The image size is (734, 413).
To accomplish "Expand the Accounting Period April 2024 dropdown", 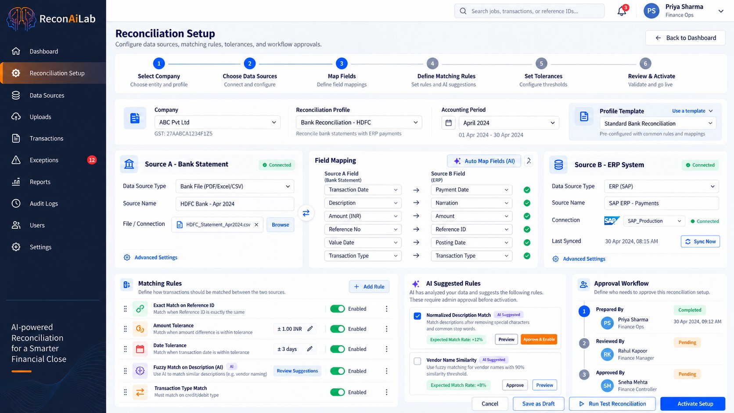I will click(x=509, y=123).
